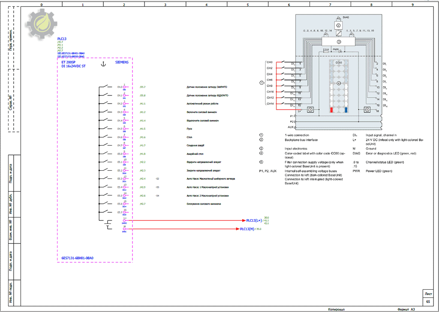Click the 'Input electronics' legend text
This screenshot has width=439, height=312.
[x=296, y=149]
